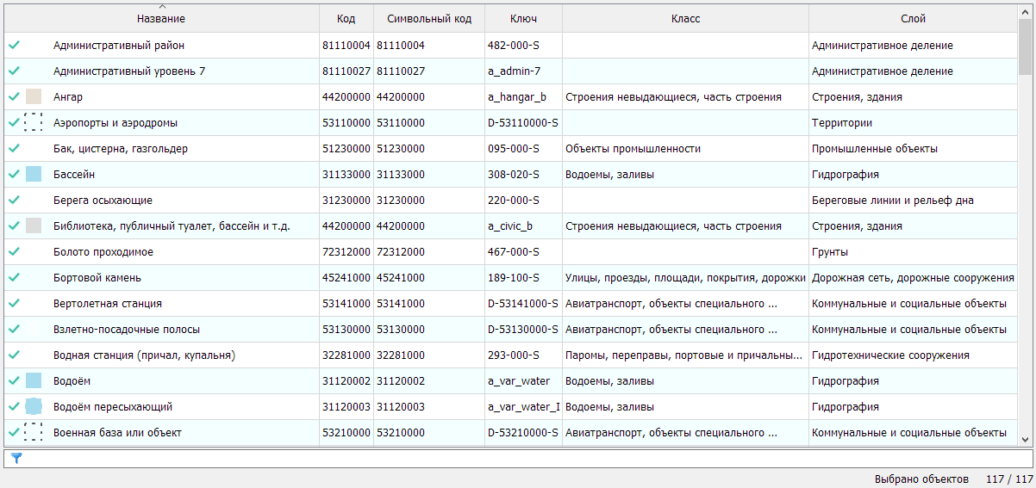
Task: Sort by the Название column header
Action: tap(161, 19)
